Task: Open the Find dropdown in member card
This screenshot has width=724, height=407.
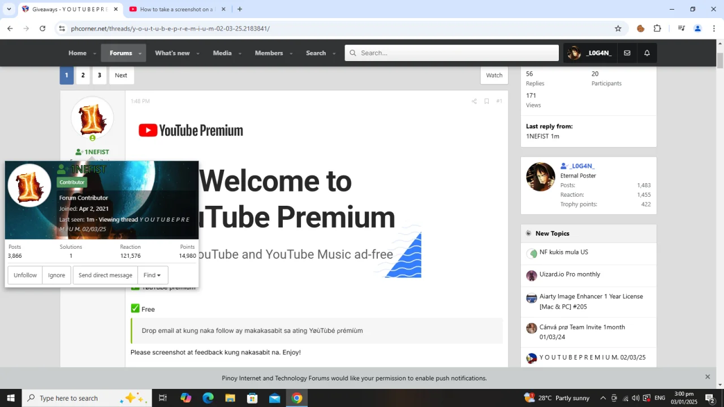Action: click(x=153, y=275)
